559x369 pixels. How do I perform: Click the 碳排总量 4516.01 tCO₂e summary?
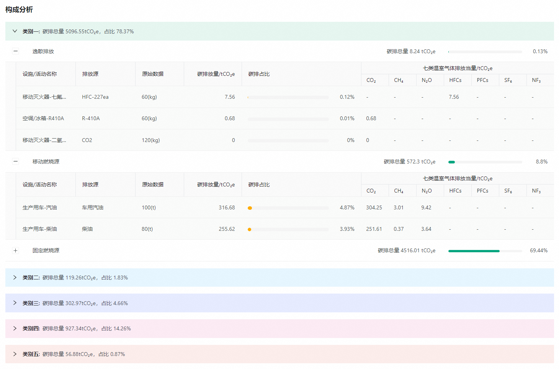click(407, 250)
